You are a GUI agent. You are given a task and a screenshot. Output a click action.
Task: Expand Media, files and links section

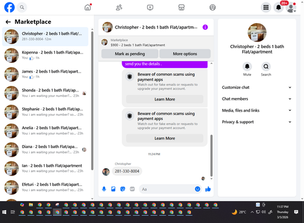tap(257, 110)
